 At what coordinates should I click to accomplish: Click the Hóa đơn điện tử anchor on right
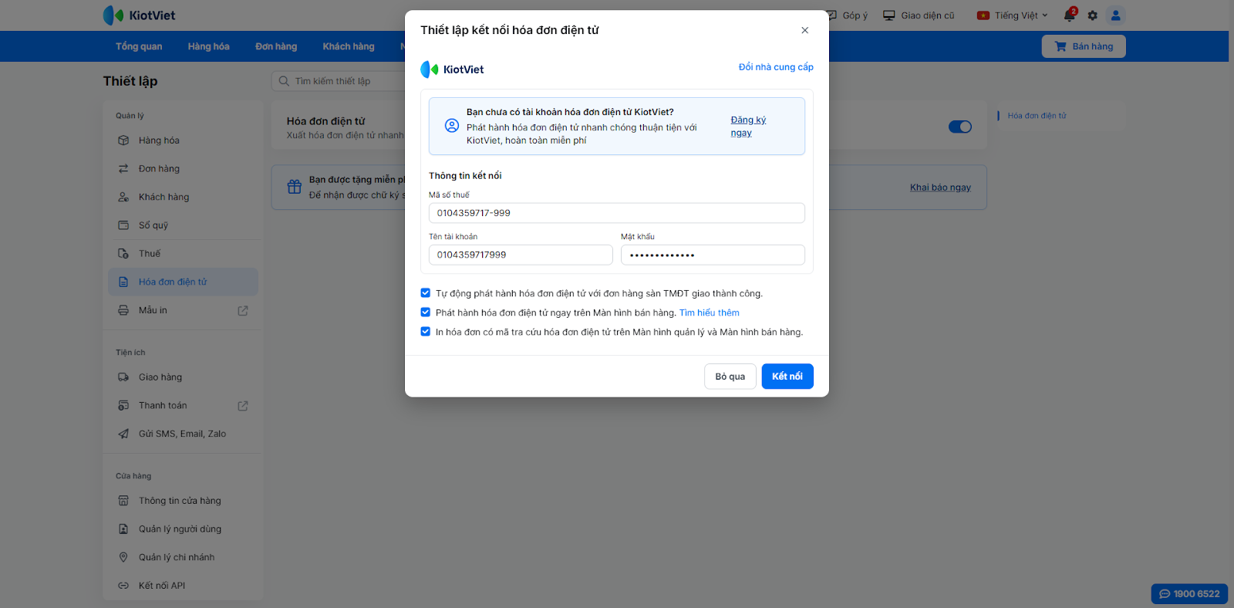pyautogui.click(x=1037, y=116)
